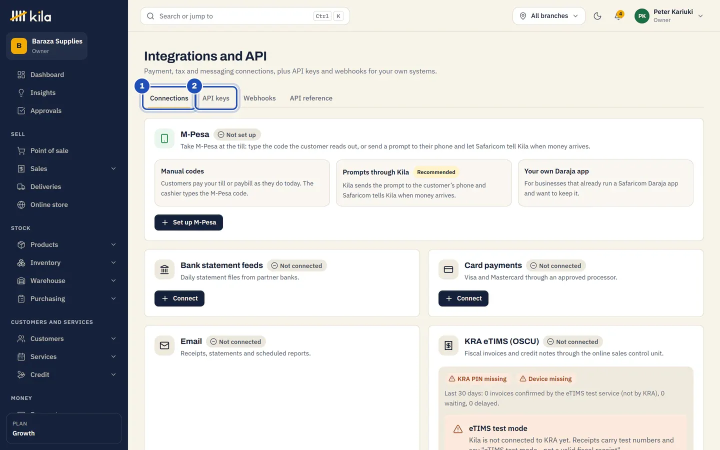
Task: Click the Approvals checkbox icon
Action: [21, 110]
